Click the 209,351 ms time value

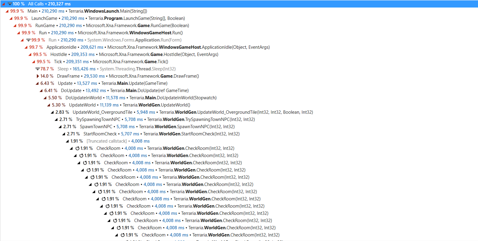click(77, 62)
